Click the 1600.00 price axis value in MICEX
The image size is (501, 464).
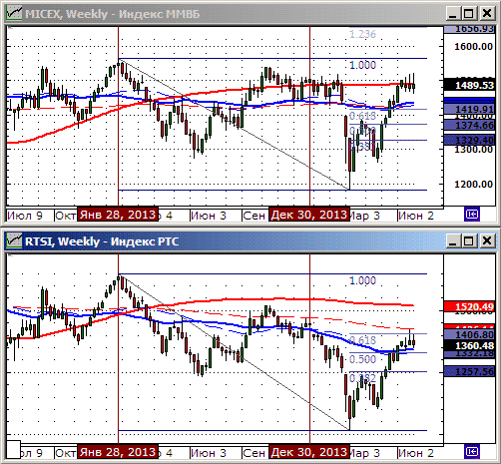click(x=473, y=46)
